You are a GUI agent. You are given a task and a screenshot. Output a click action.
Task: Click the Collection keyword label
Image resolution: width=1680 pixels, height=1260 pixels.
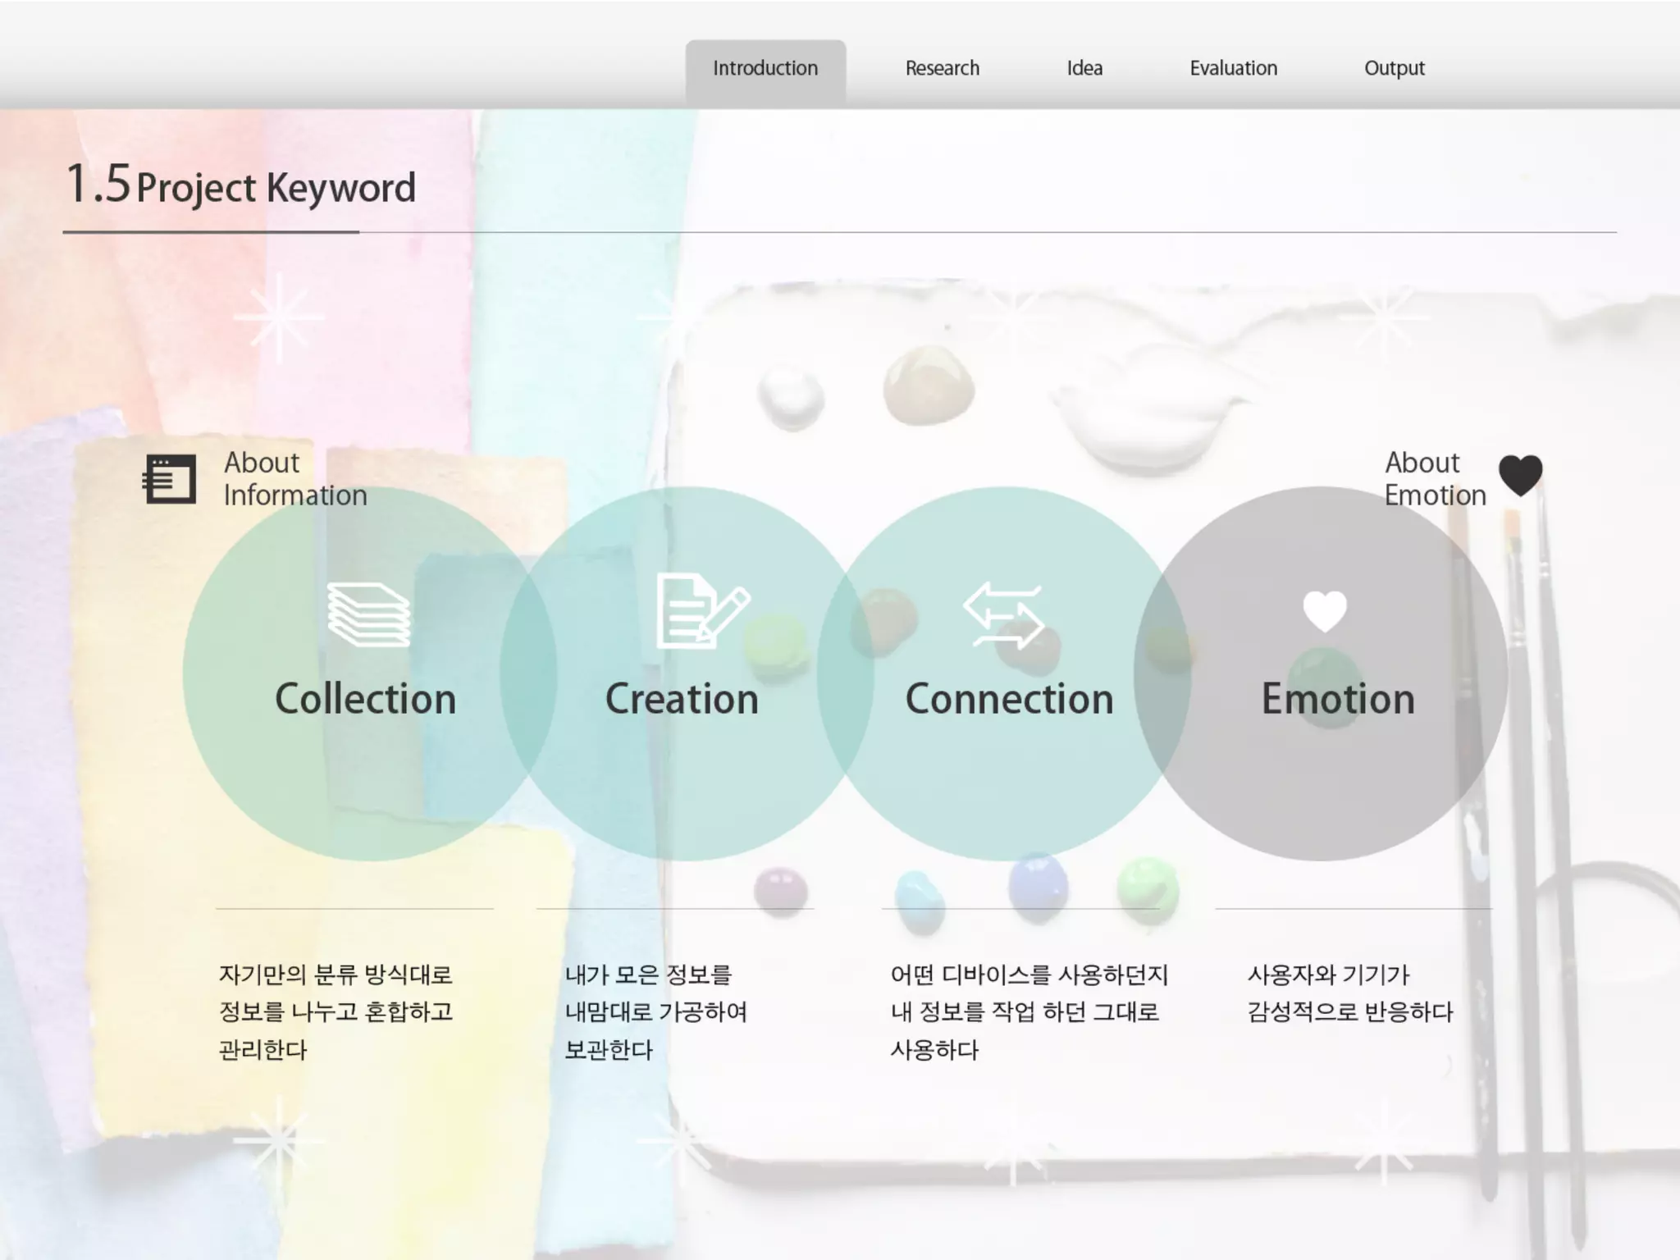[365, 699]
